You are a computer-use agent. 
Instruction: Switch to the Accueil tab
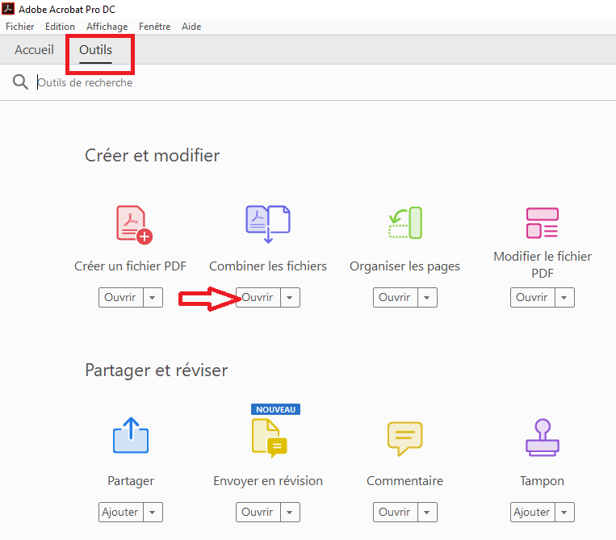[34, 50]
